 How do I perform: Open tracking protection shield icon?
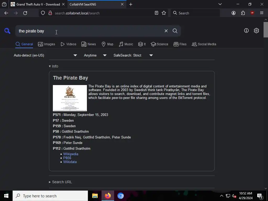point(43,13)
